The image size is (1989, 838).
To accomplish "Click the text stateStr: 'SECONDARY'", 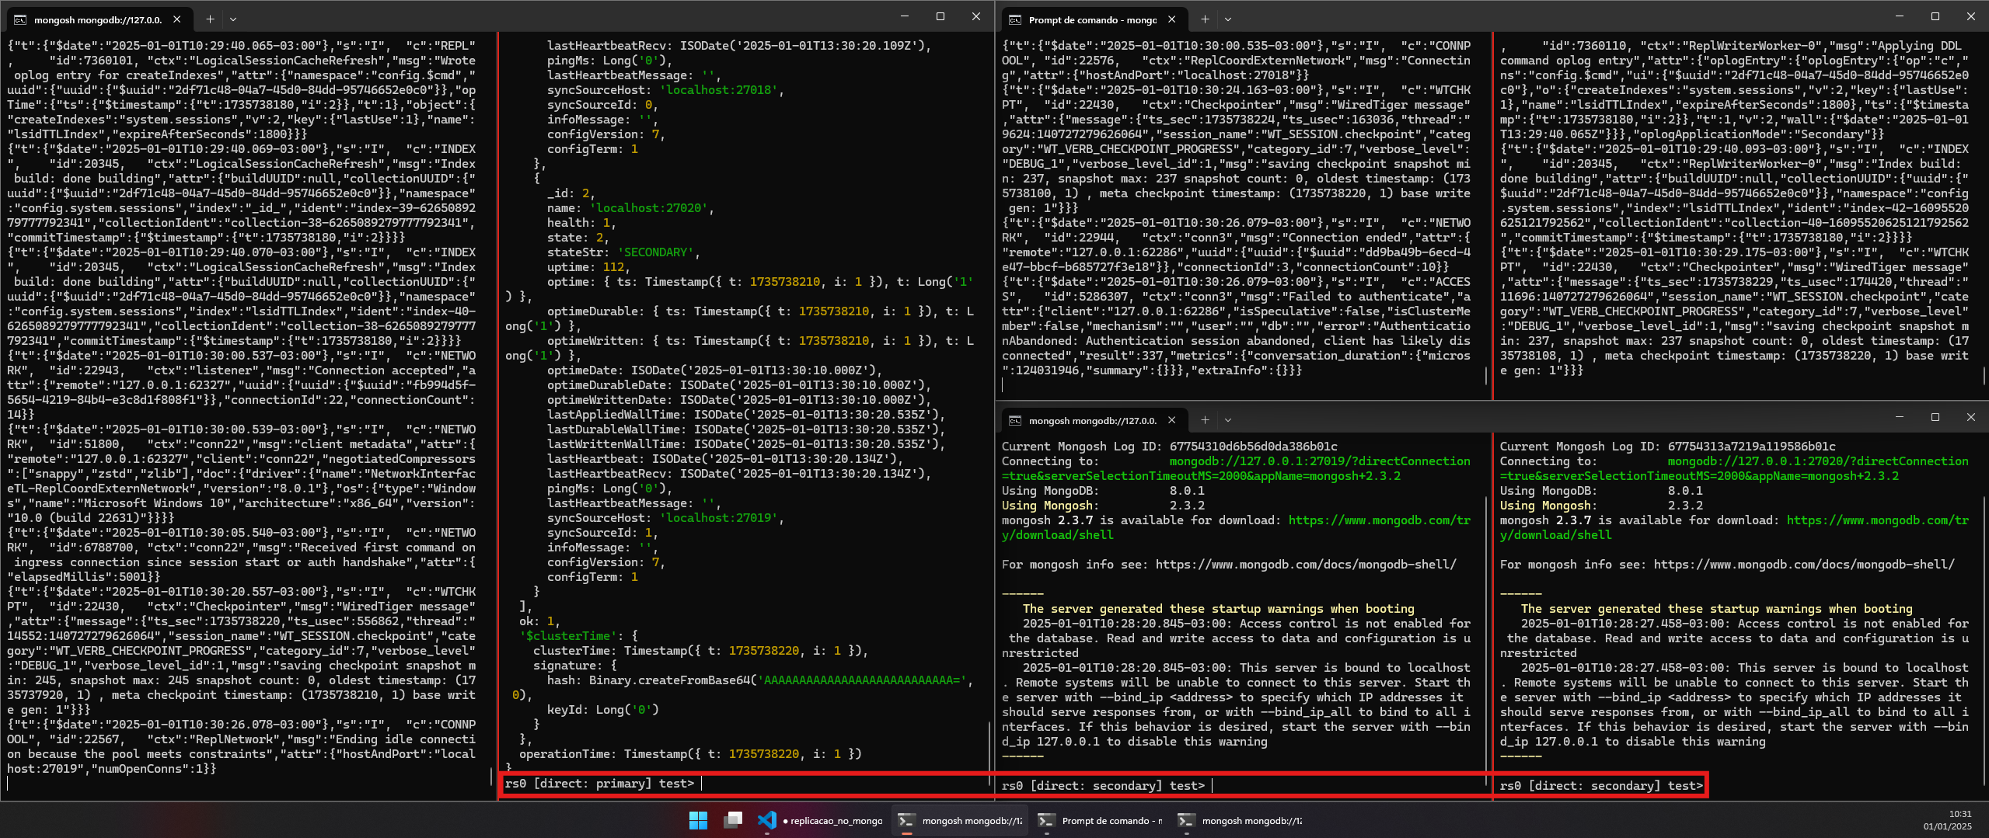I will [x=623, y=252].
